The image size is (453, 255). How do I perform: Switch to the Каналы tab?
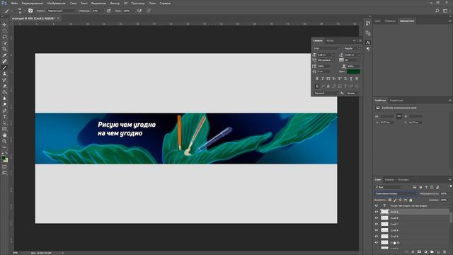(389, 179)
